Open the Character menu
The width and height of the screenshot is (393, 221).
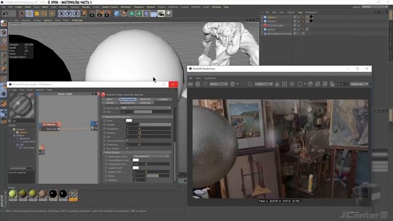[139, 7]
